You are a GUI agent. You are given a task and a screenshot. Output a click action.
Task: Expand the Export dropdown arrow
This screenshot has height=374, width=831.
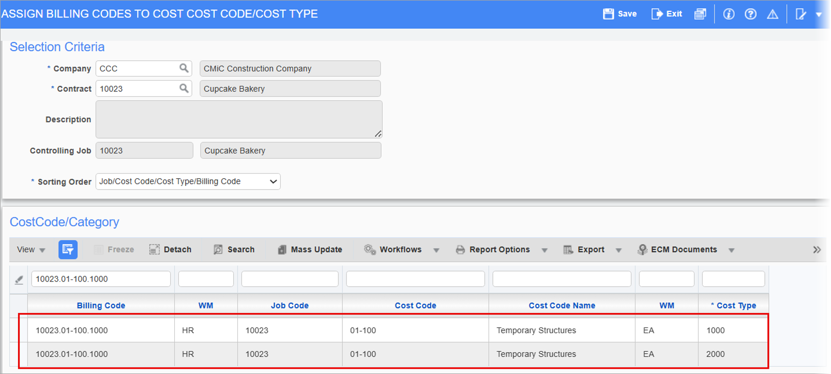pyautogui.click(x=618, y=250)
